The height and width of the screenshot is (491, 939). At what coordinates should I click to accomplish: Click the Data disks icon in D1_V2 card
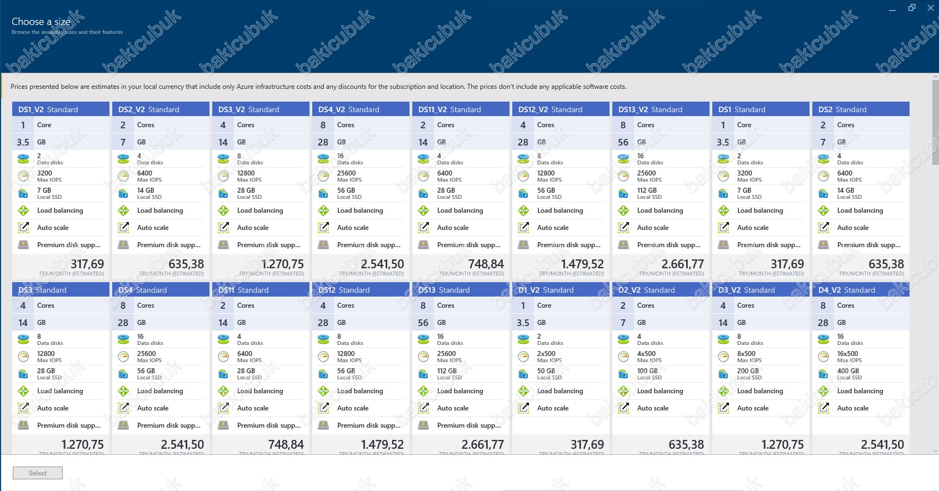[523, 339]
